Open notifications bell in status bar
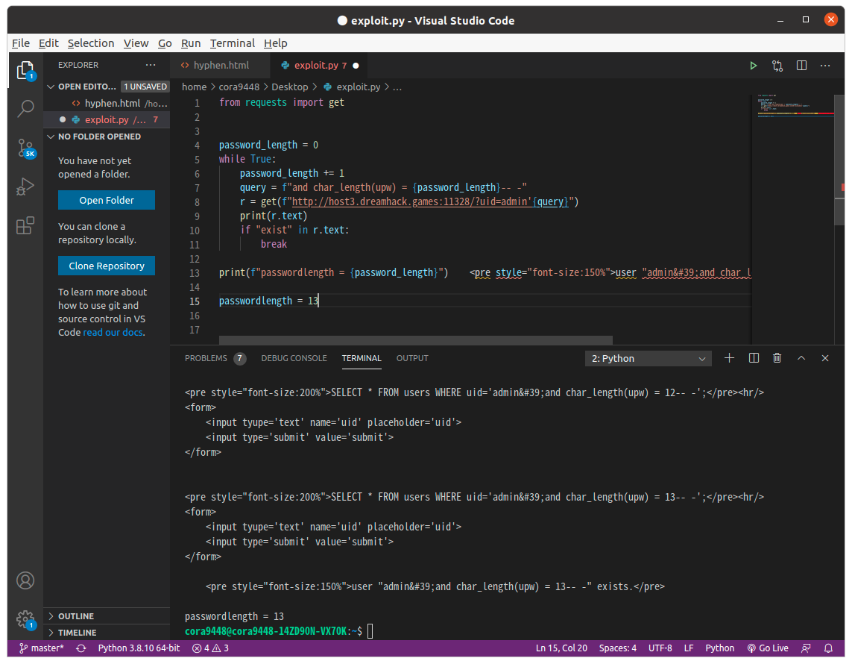This screenshot has height=664, width=852. pyautogui.click(x=828, y=648)
